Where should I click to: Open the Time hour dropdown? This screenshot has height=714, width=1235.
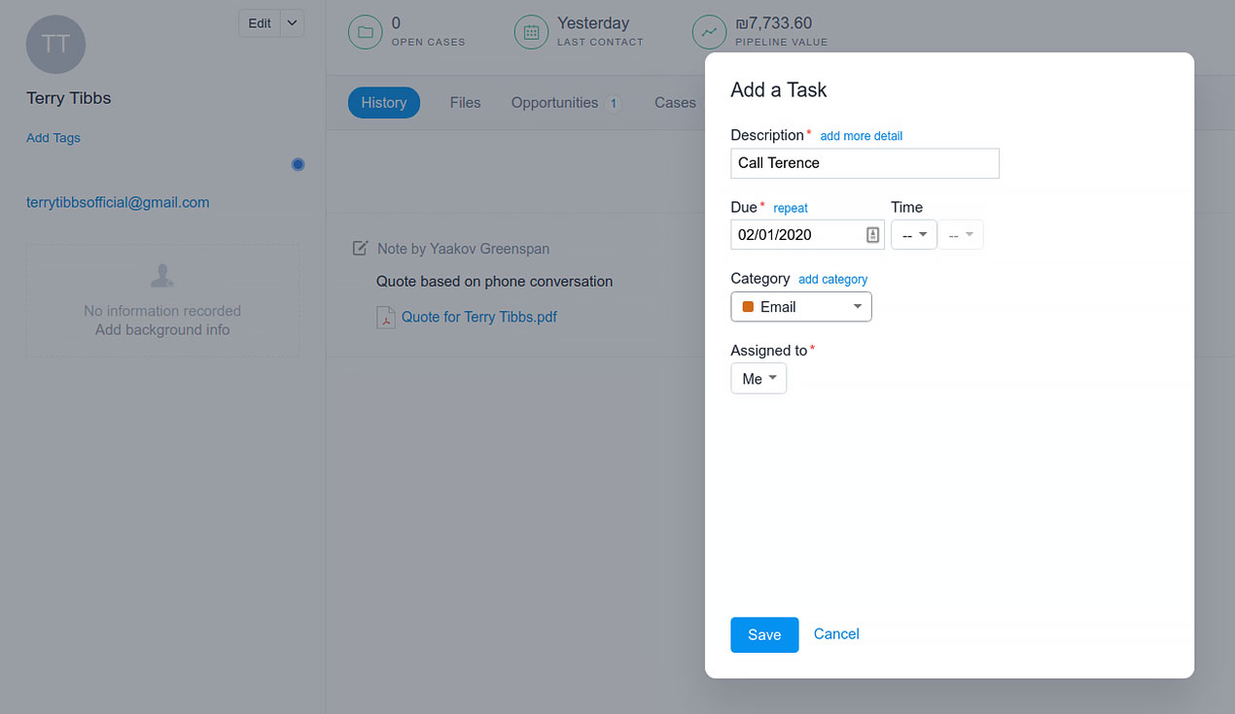pyautogui.click(x=913, y=235)
